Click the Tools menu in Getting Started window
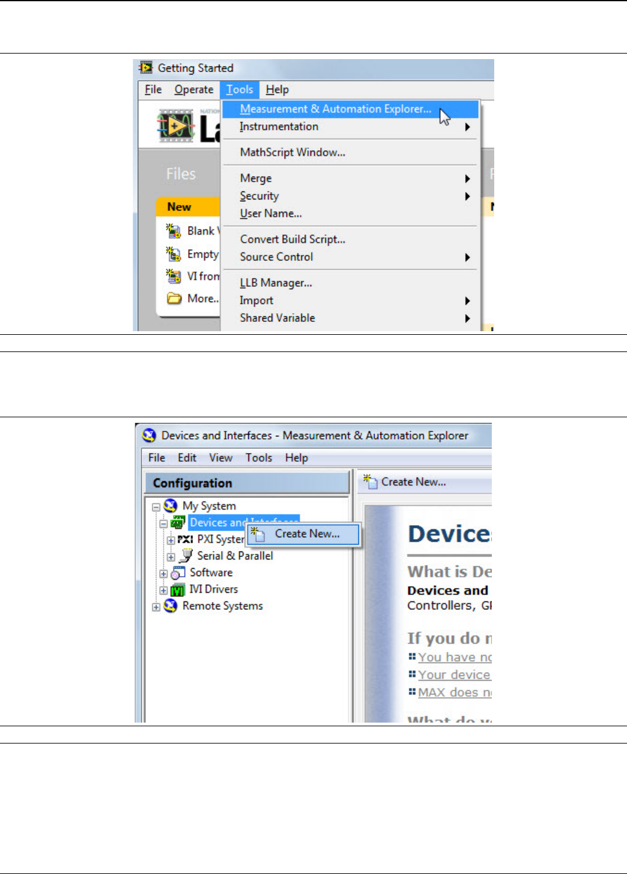Image resolution: width=627 pixels, height=874 pixels. point(240,90)
